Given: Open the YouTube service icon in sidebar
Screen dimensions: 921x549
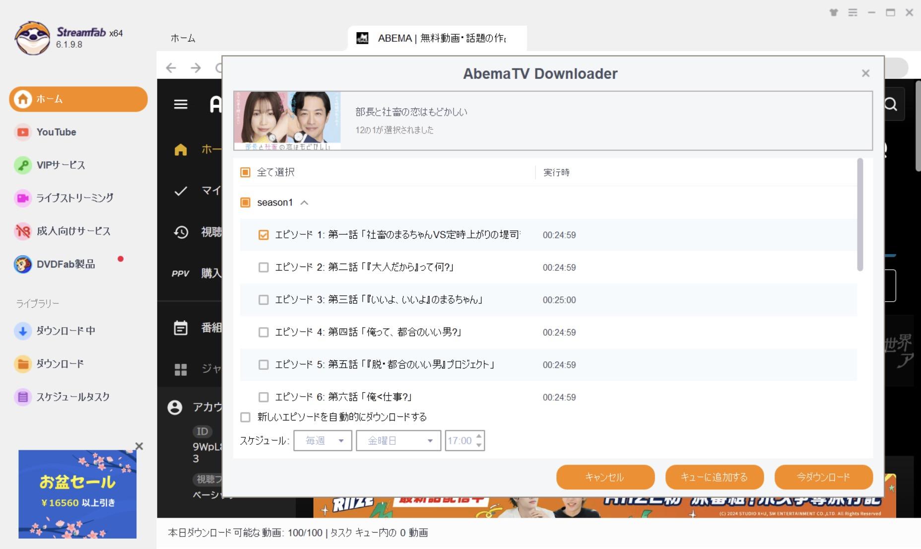Looking at the screenshot, I should [22, 132].
